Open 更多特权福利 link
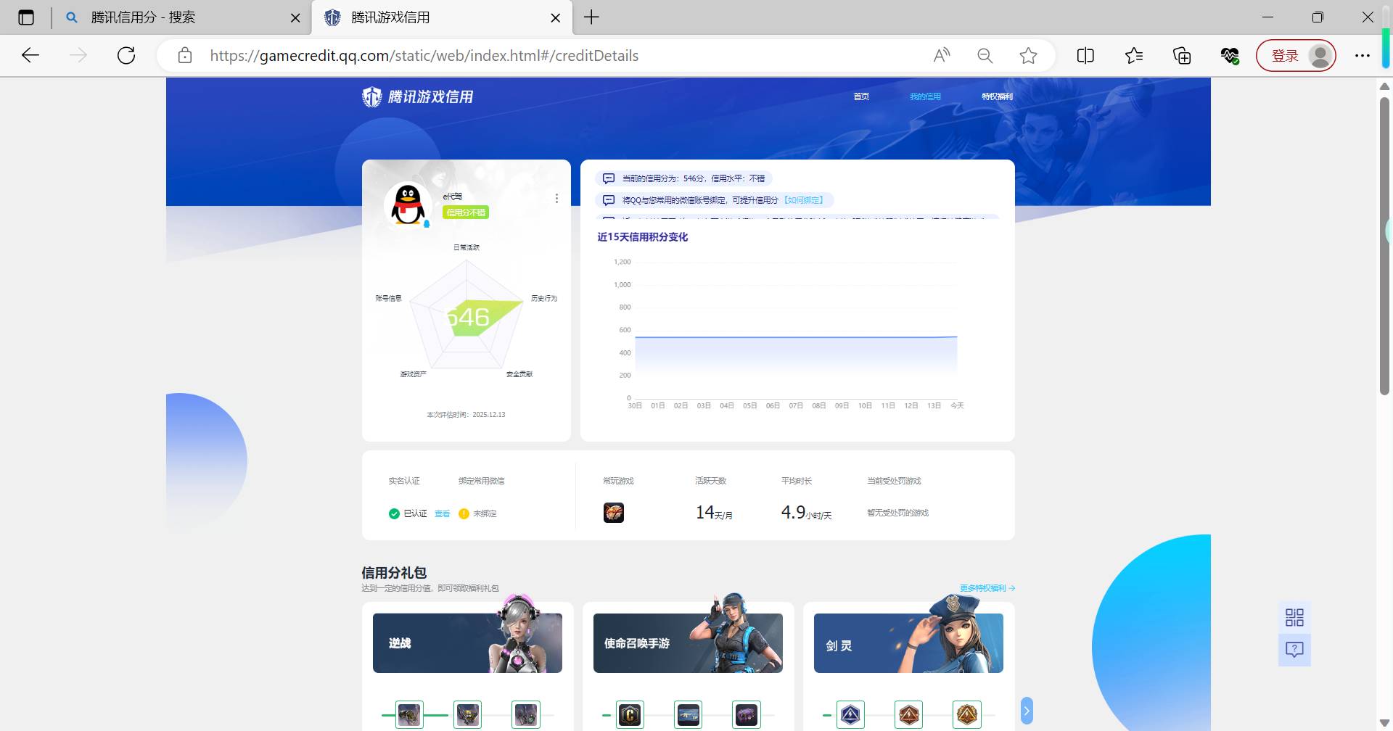 click(982, 587)
